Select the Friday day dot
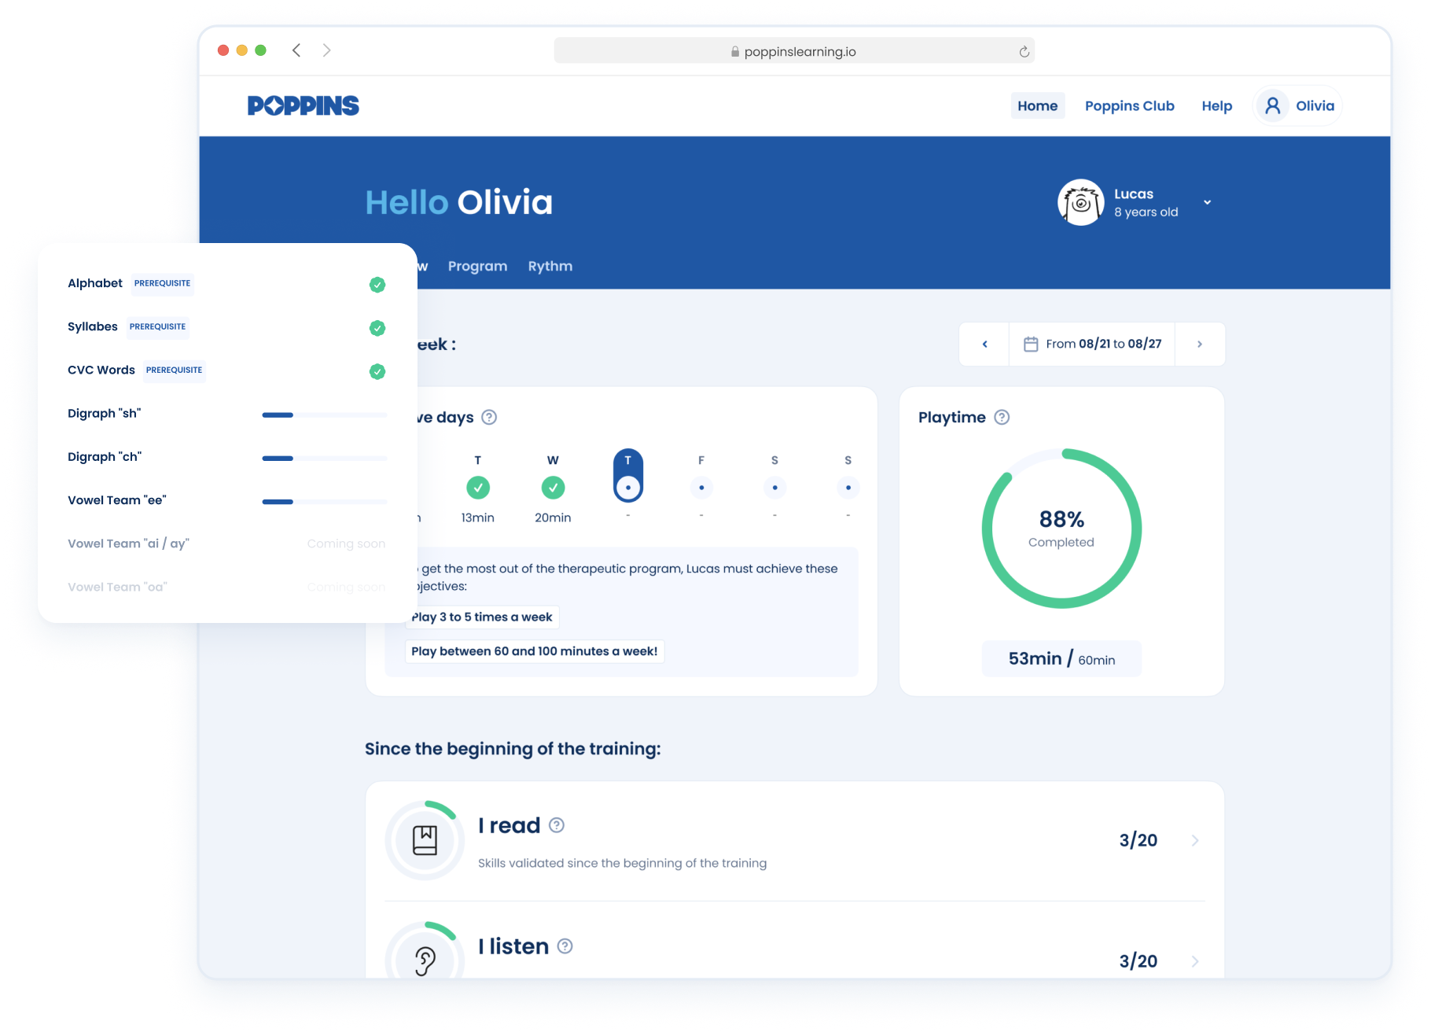This screenshot has width=1431, height=1032. pos(701,488)
